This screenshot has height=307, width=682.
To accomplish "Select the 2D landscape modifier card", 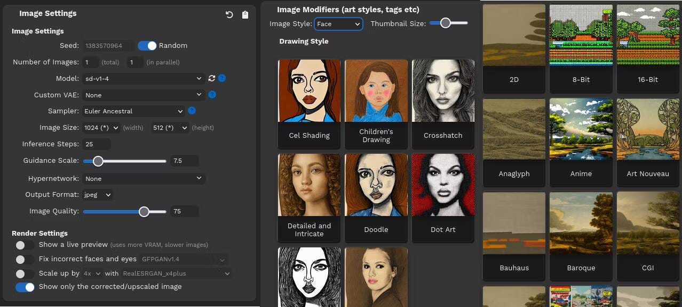I will (514, 48).
